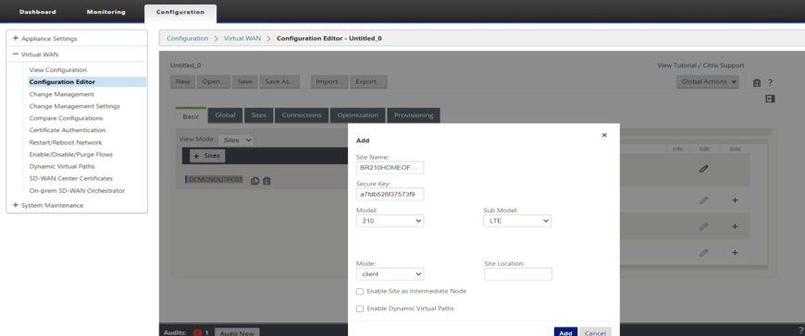805x336 pixels.
Task: Open the View Tutorial / Citrix Support link
Action: pos(700,66)
